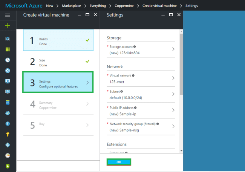Click the (new) 123disks894 value
This screenshot has width=245, height=172.
(x=124, y=53)
